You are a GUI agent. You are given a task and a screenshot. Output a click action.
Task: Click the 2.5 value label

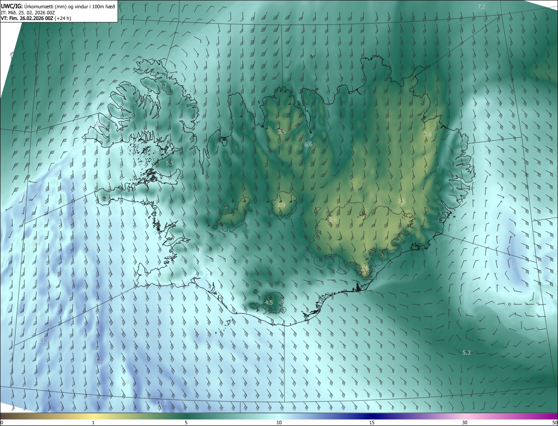click(x=401, y=202)
